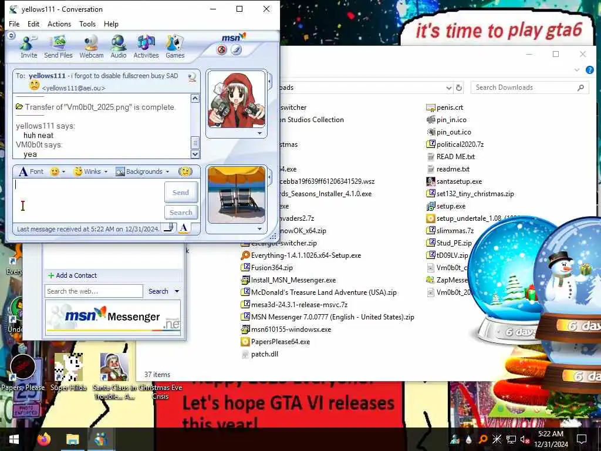The height and width of the screenshot is (451, 601).
Task: Select santasetup.exe in Downloads
Action: 454,181
